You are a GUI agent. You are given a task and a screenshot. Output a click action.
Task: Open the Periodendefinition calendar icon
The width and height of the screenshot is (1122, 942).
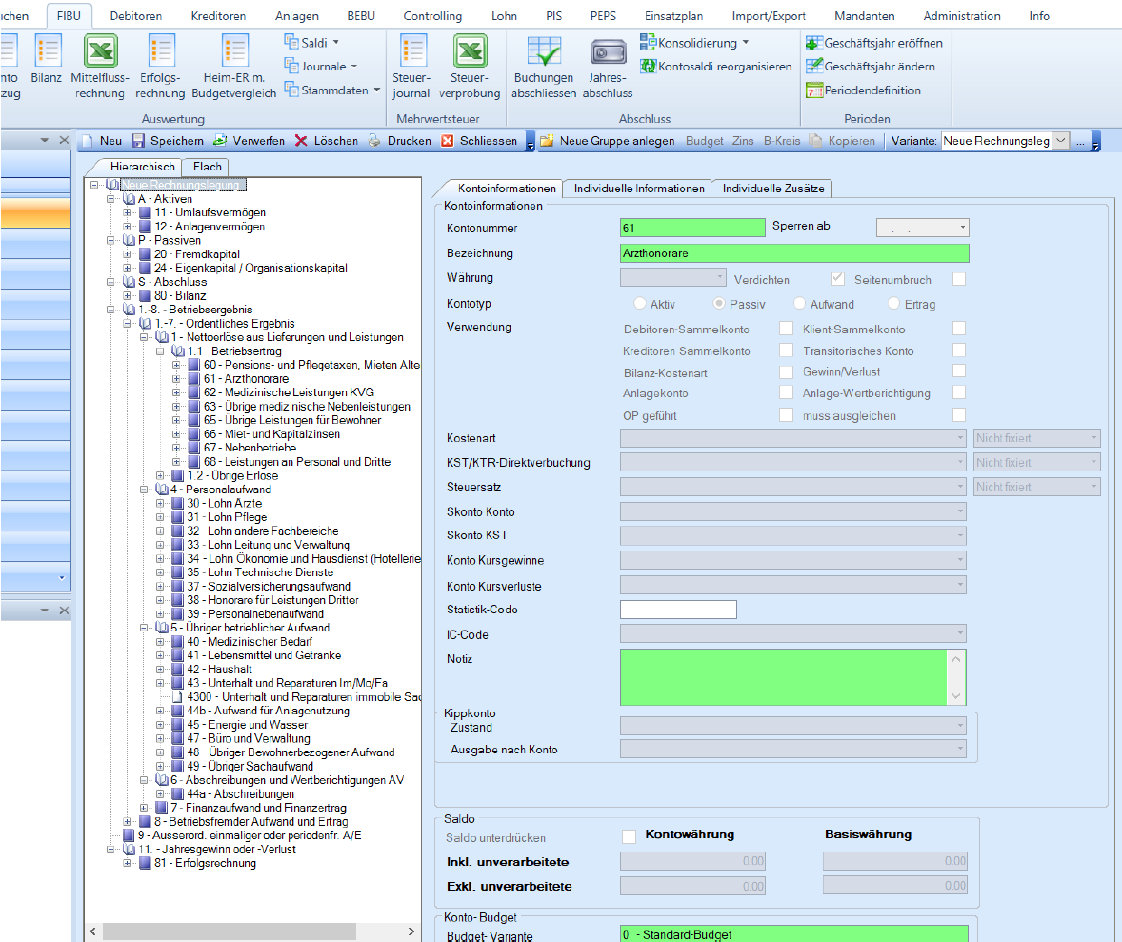(813, 90)
